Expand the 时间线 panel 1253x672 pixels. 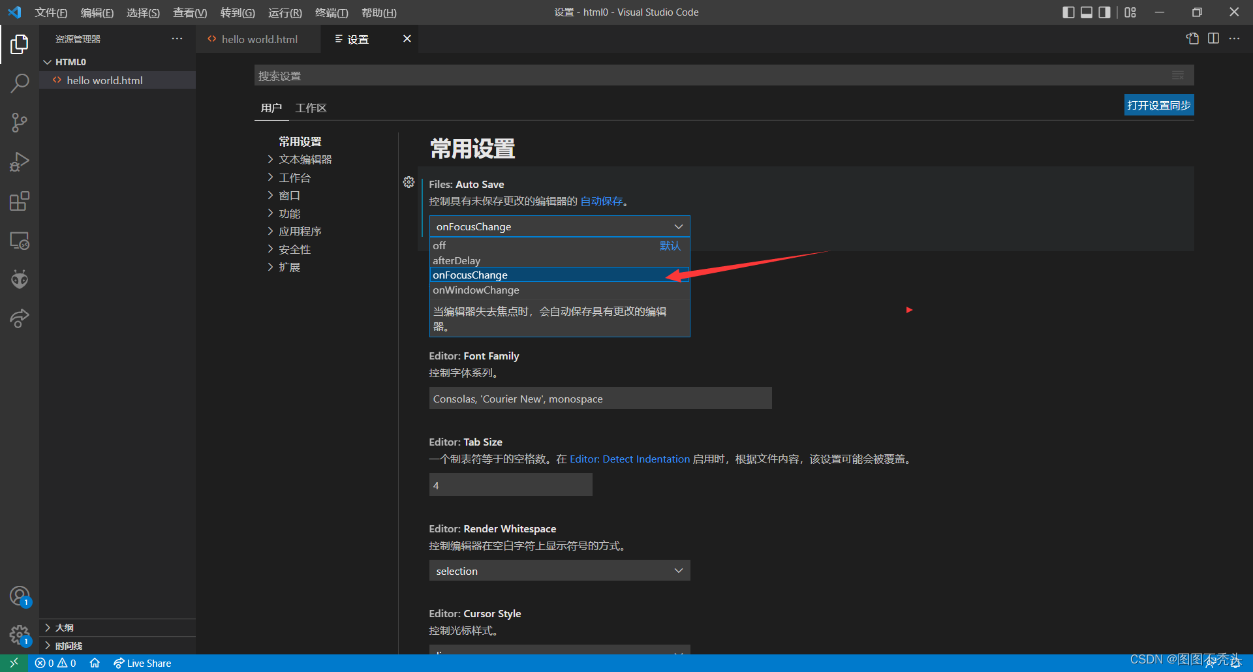pyautogui.click(x=117, y=646)
